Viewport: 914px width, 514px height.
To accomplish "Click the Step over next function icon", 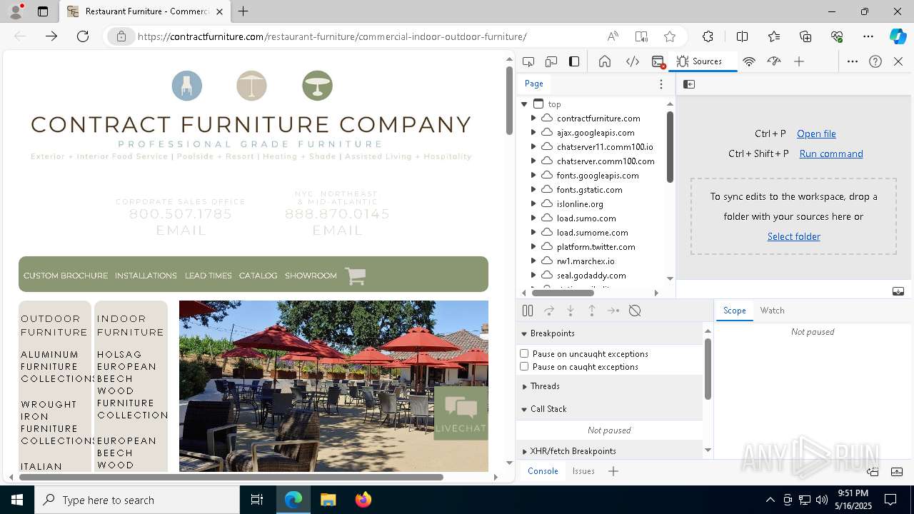I will (x=549, y=311).
